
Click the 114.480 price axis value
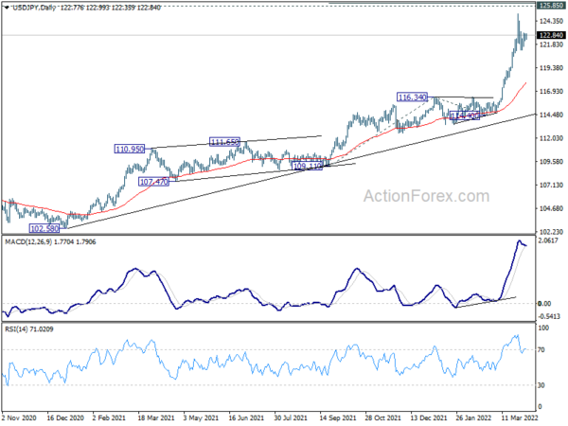coord(551,115)
